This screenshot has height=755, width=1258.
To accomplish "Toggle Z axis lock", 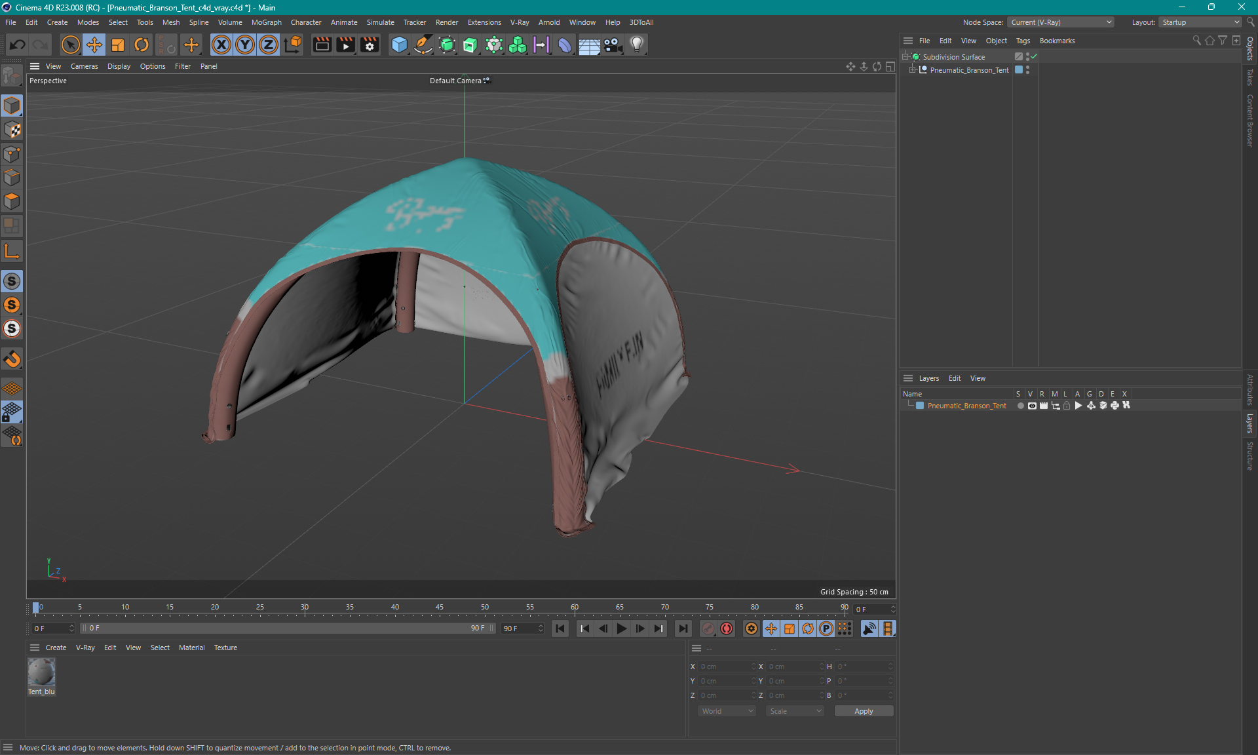I will point(269,45).
